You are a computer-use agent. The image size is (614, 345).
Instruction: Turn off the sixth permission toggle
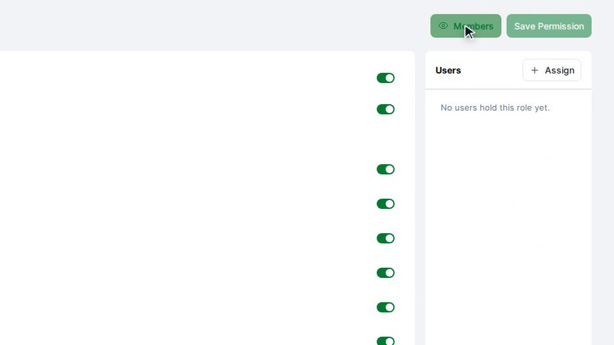[385, 273]
